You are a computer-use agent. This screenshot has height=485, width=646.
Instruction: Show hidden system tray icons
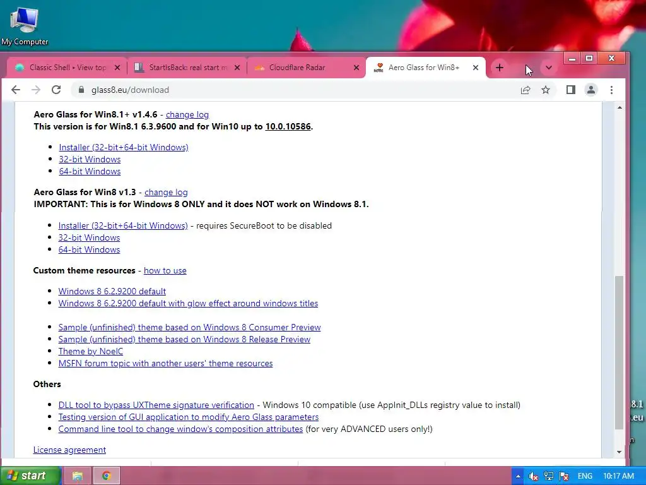(518, 476)
